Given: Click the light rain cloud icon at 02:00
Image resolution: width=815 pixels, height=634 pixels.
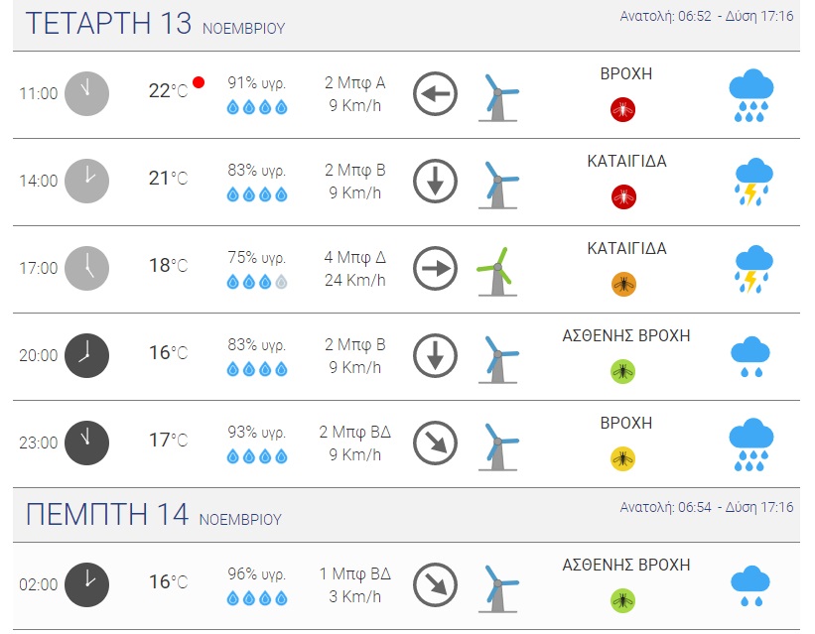Looking at the screenshot, I should click(751, 585).
